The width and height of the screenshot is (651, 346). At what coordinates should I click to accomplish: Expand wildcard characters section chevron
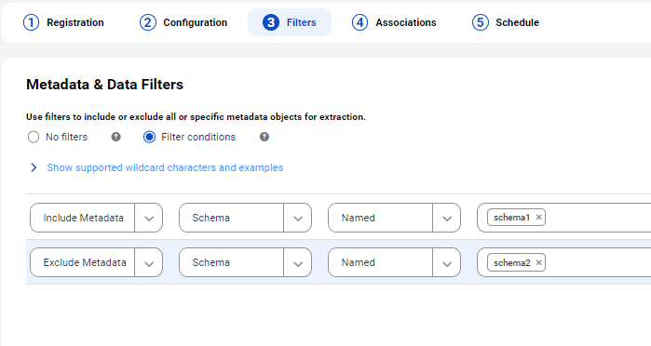(x=34, y=167)
